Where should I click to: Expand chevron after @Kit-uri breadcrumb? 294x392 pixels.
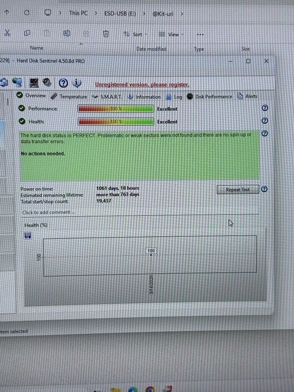182,14
